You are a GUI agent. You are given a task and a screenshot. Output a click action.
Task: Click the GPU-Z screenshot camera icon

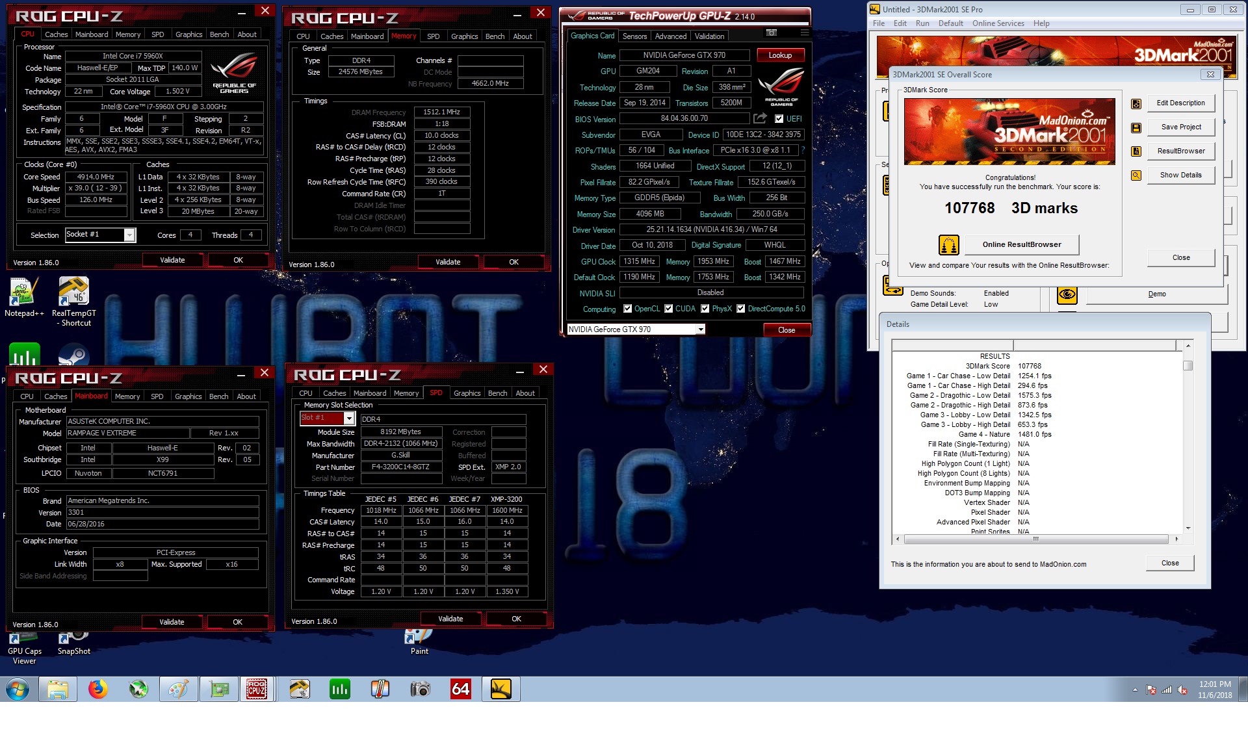click(x=771, y=33)
